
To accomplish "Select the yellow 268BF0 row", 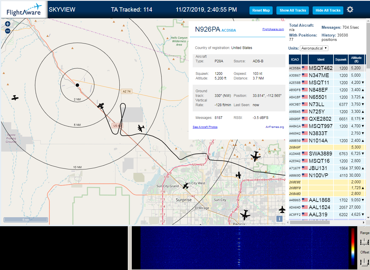I will point(327,188).
